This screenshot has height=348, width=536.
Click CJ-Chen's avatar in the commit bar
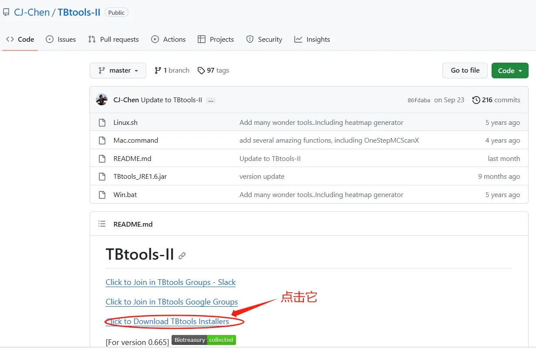point(102,100)
